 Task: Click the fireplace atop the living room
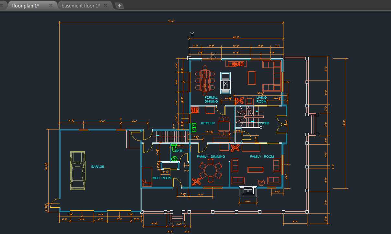pyautogui.click(x=237, y=64)
